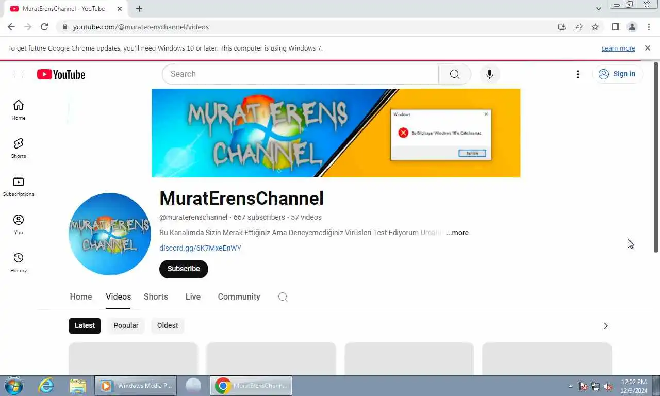Switch to the channel Videos tab

(x=118, y=297)
